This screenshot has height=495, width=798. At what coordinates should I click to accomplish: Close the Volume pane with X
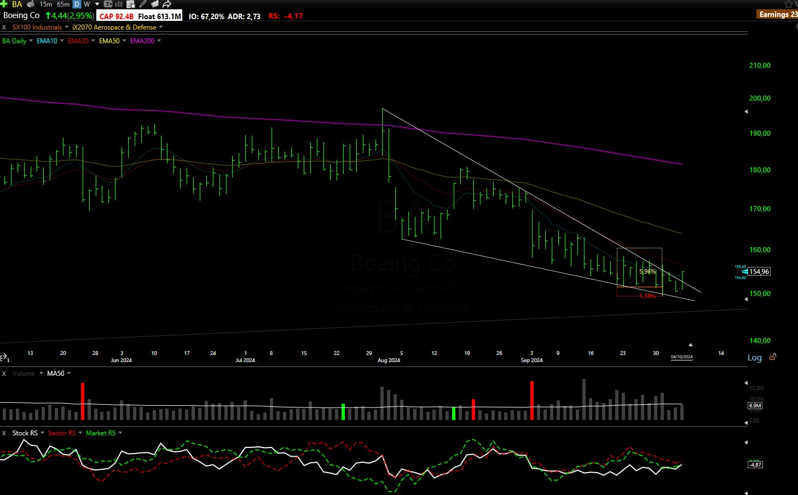[x=4, y=374]
